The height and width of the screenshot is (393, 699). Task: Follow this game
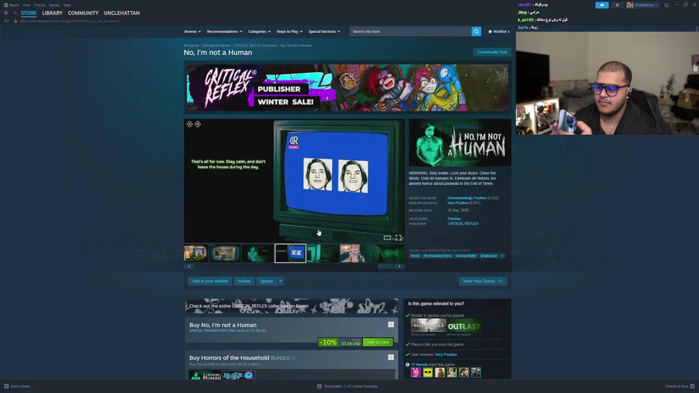pyautogui.click(x=244, y=281)
